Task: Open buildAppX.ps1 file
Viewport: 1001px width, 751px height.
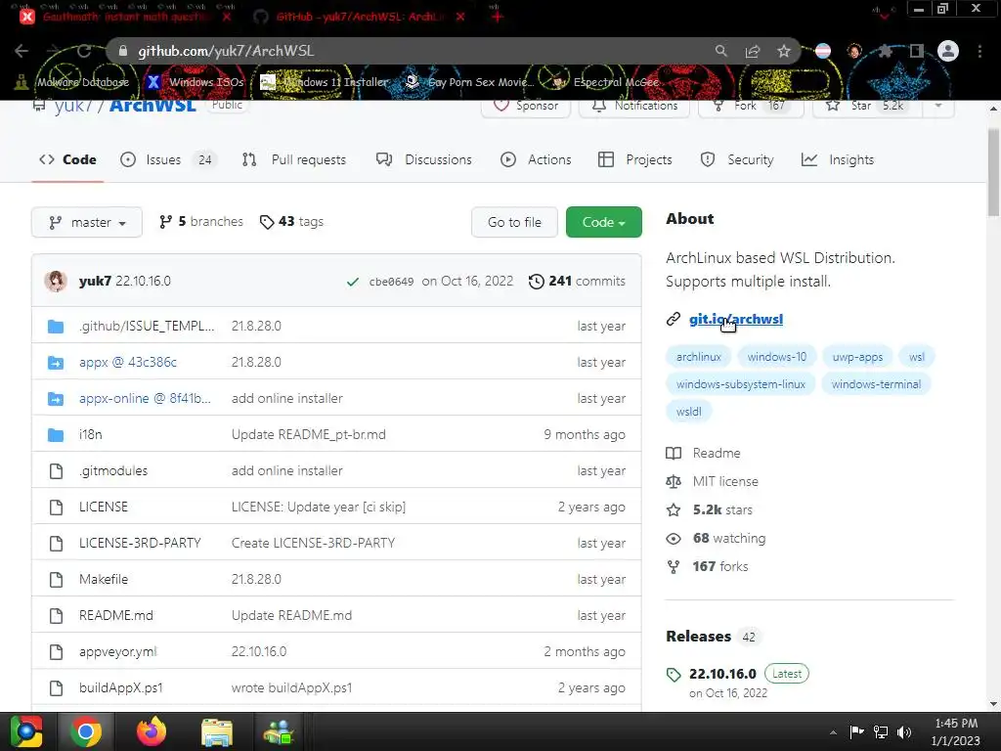Action: pos(120,687)
